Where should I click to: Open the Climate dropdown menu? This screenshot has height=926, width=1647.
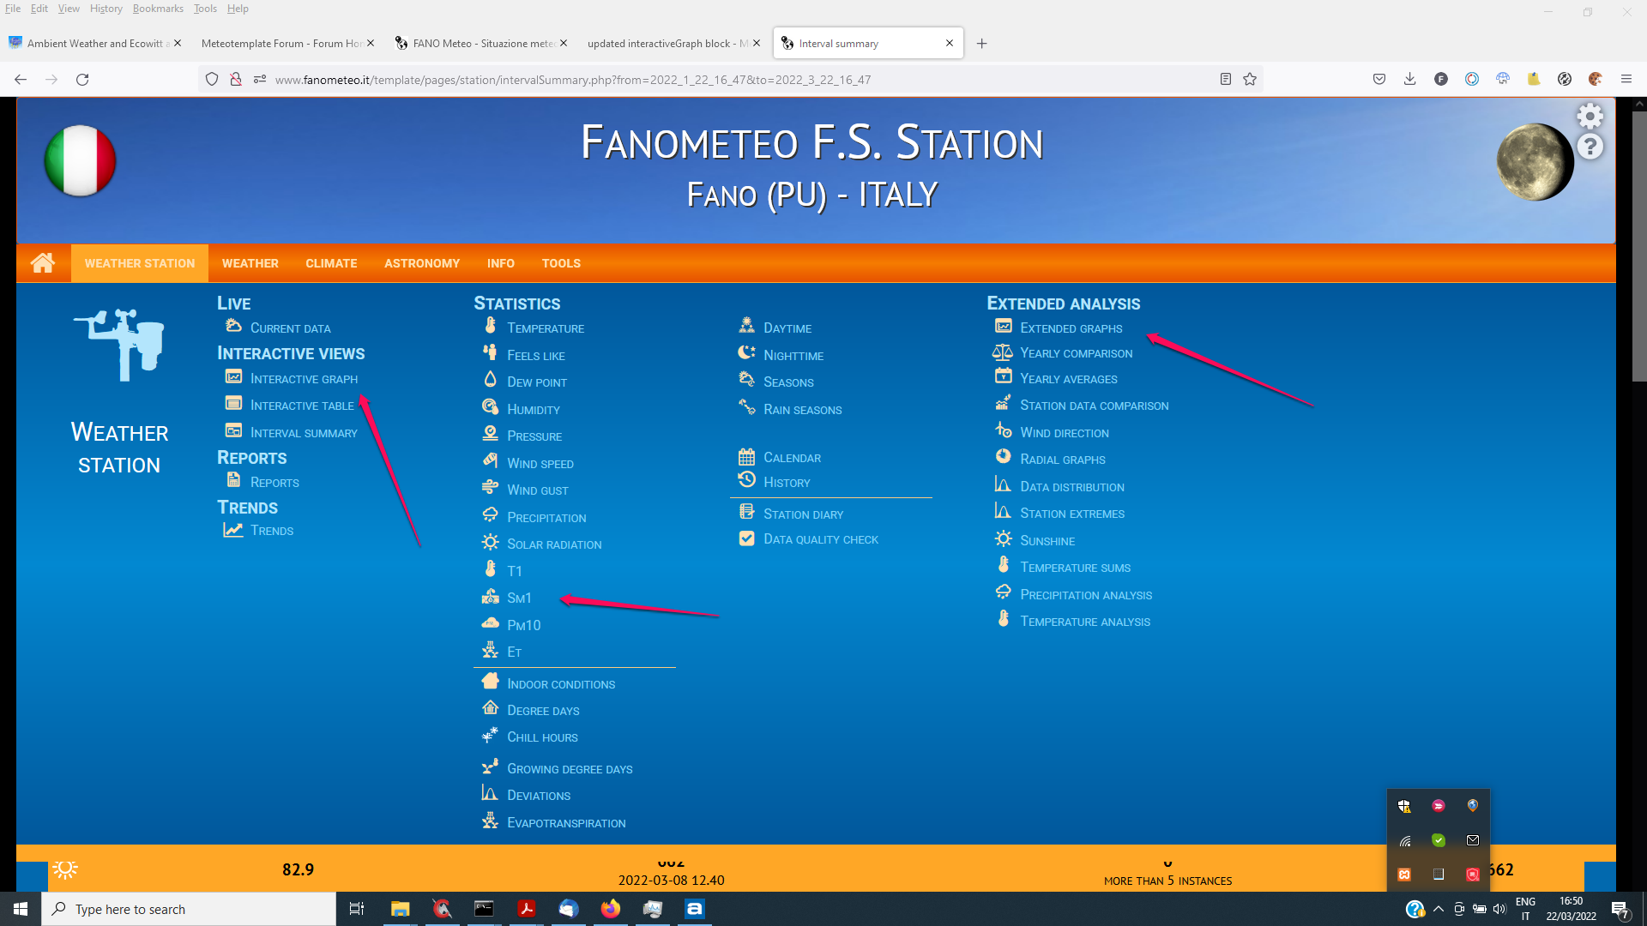coord(331,263)
